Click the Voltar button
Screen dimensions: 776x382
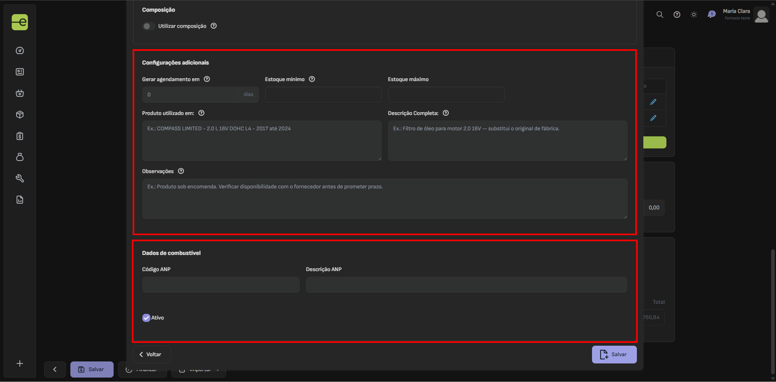(x=152, y=355)
